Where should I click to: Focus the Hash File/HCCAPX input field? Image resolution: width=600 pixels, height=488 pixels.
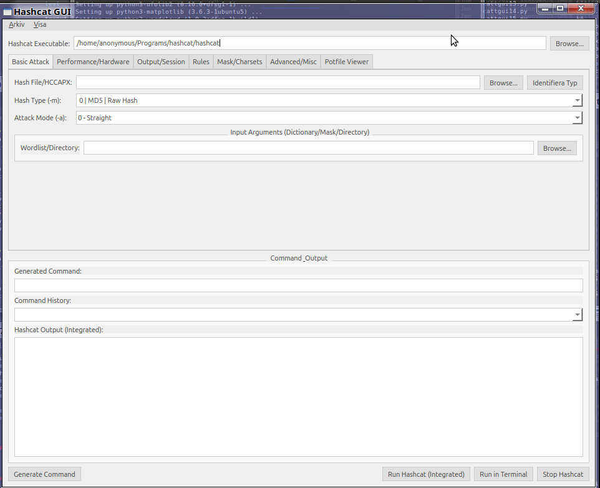[x=278, y=82]
